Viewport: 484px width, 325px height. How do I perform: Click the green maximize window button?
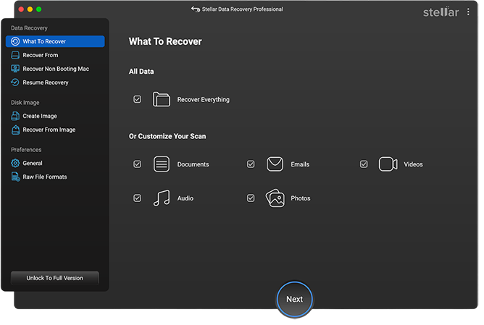[39, 9]
